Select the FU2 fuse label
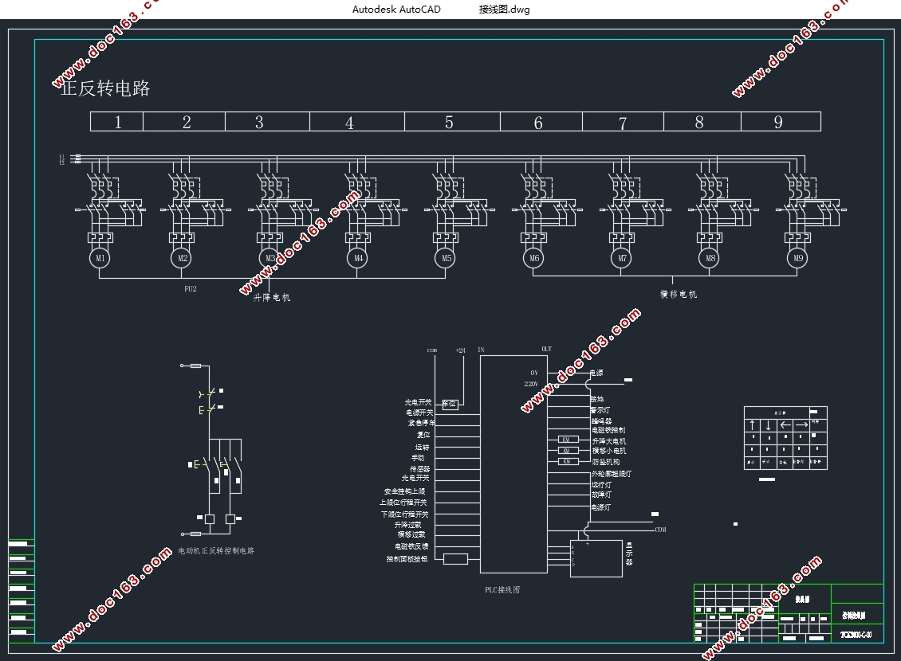Viewport: 901px width, 661px height. (190, 288)
